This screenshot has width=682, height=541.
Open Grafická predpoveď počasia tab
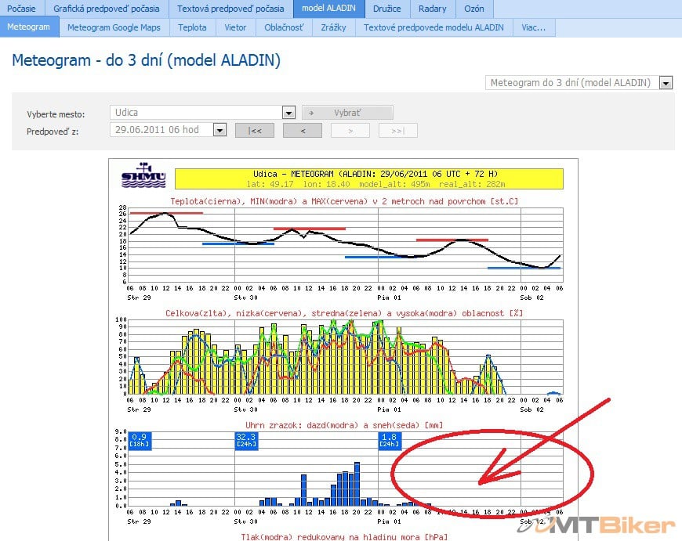coord(107,9)
